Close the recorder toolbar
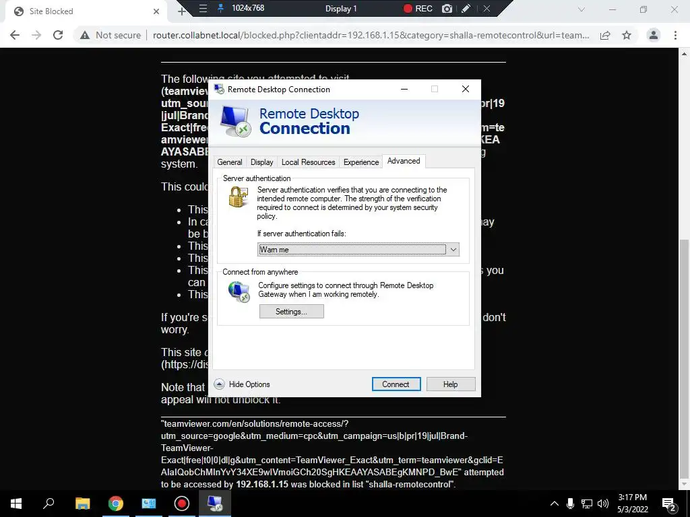The width and height of the screenshot is (690, 517). [487, 8]
